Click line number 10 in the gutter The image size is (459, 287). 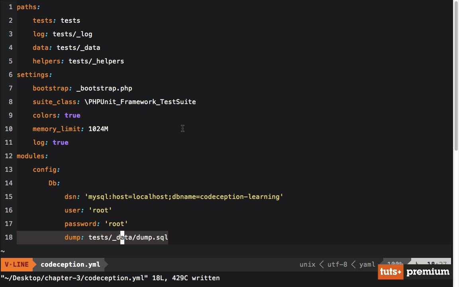[9, 129]
